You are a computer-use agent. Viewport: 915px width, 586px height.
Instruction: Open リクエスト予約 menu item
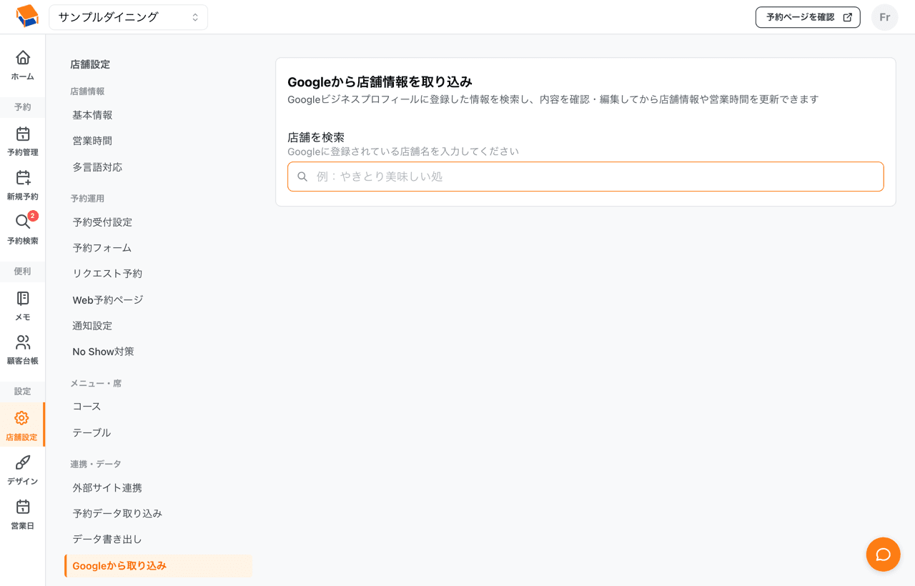pyautogui.click(x=107, y=274)
